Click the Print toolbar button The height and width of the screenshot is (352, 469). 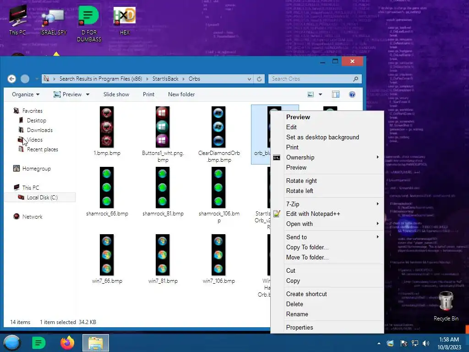point(149,94)
